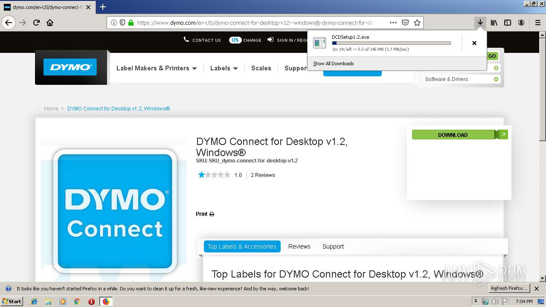546x307 pixels.
Task: Show sidebars toolbar icon
Action: pos(508,23)
